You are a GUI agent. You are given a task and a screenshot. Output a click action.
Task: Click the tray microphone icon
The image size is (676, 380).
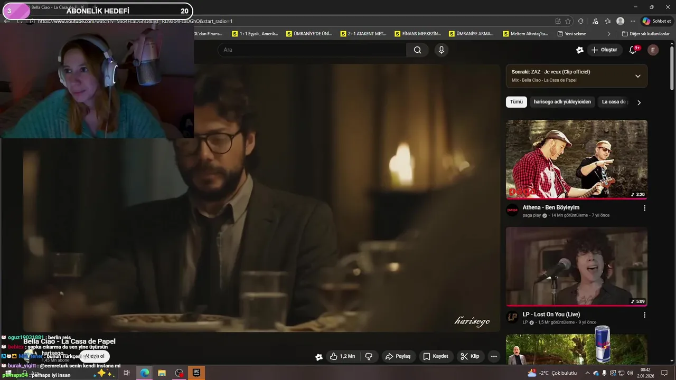(x=604, y=373)
